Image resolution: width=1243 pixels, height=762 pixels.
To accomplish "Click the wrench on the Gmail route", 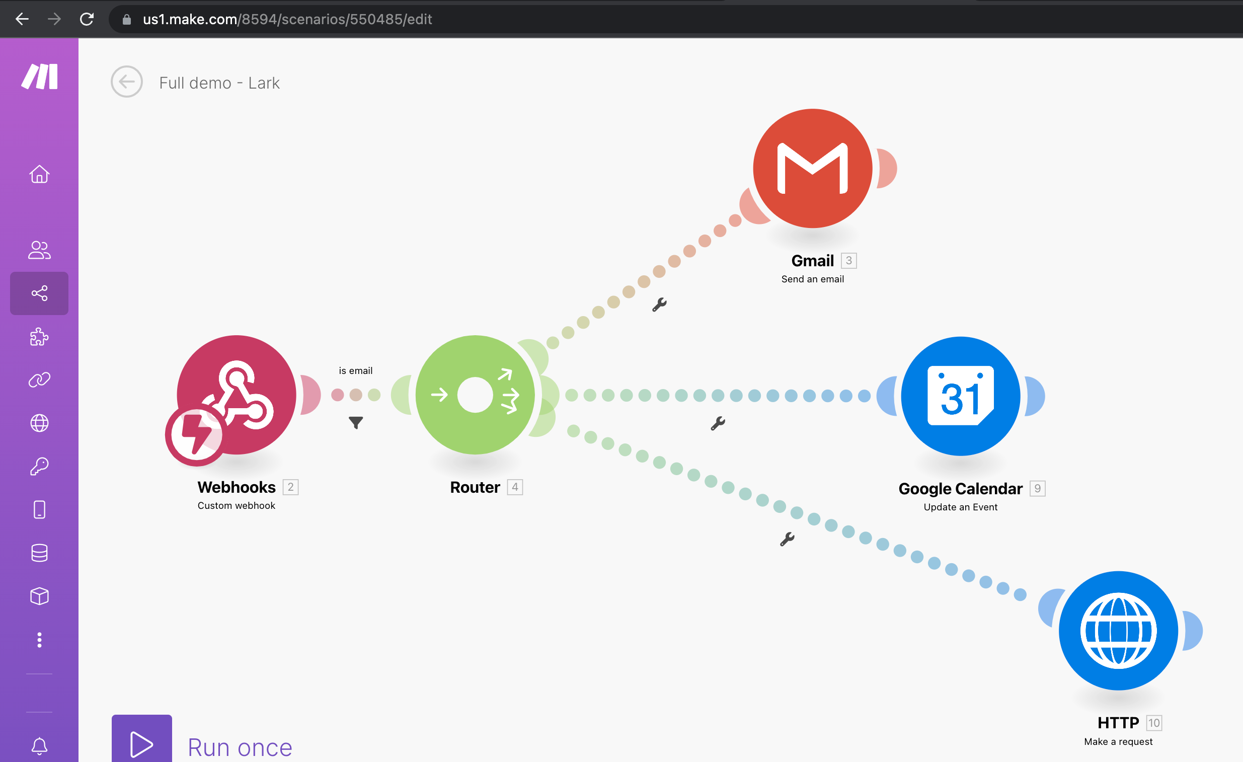I will (x=659, y=305).
